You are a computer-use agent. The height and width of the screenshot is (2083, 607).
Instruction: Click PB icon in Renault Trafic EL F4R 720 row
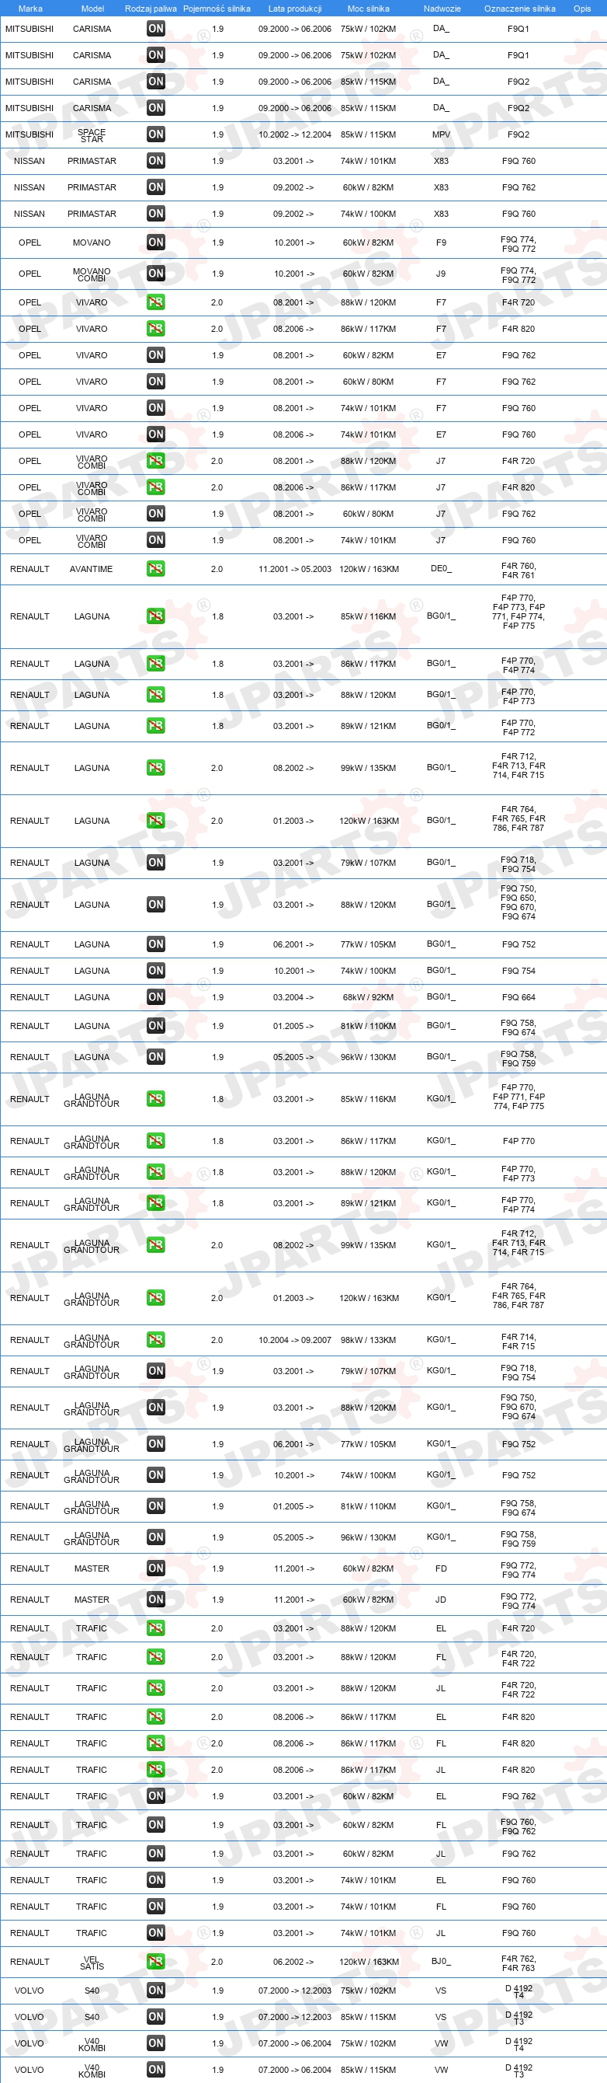(156, 1628)
